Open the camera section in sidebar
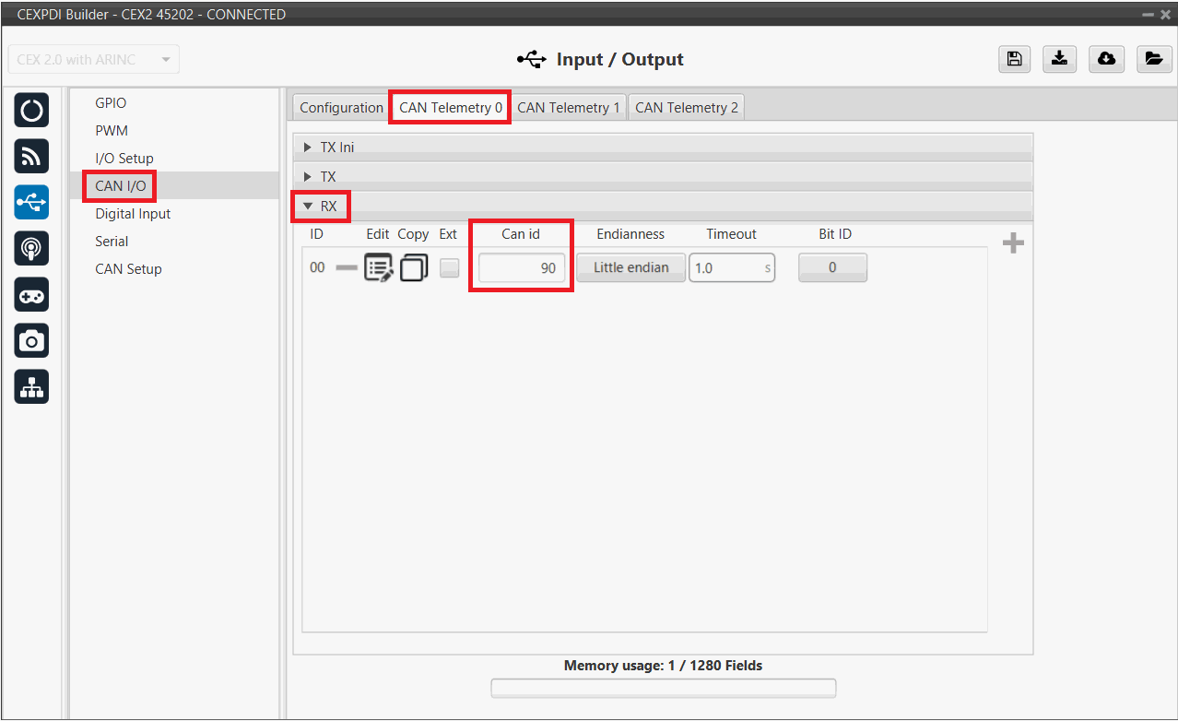The image size is (1178, 721). click(31, 341)
